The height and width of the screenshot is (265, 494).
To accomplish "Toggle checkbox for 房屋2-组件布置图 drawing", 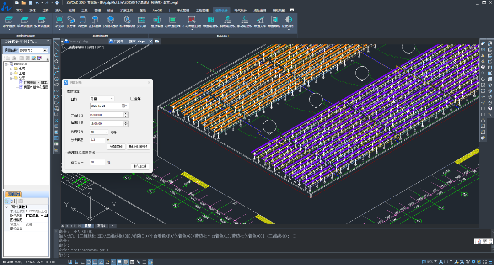I will point(21,87).
